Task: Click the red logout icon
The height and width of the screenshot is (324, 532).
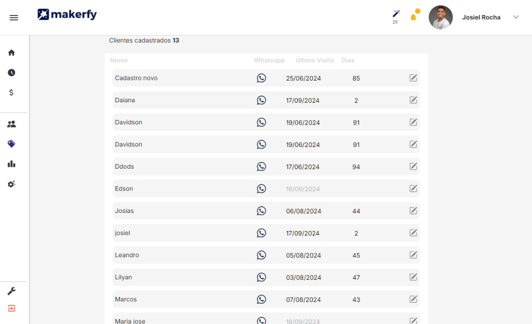Action: click(x=11, y=308)
